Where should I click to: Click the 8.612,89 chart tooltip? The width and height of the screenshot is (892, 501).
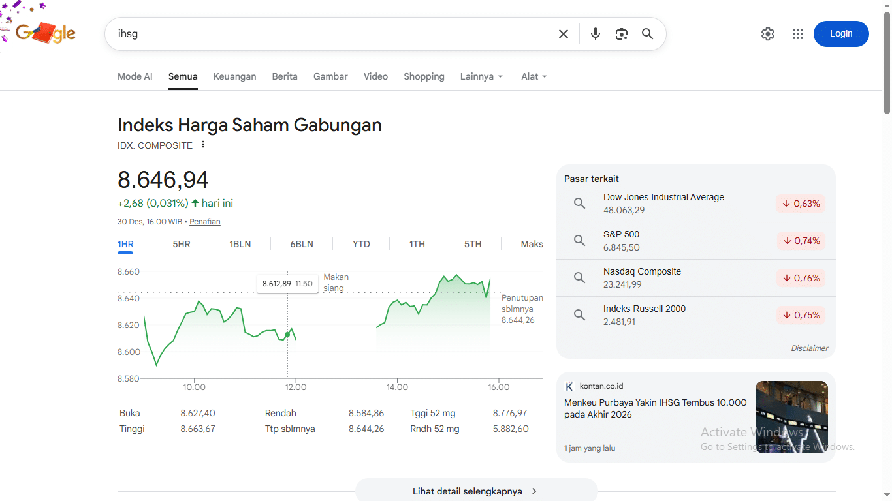pyautogui.click(x=287, y=284)
